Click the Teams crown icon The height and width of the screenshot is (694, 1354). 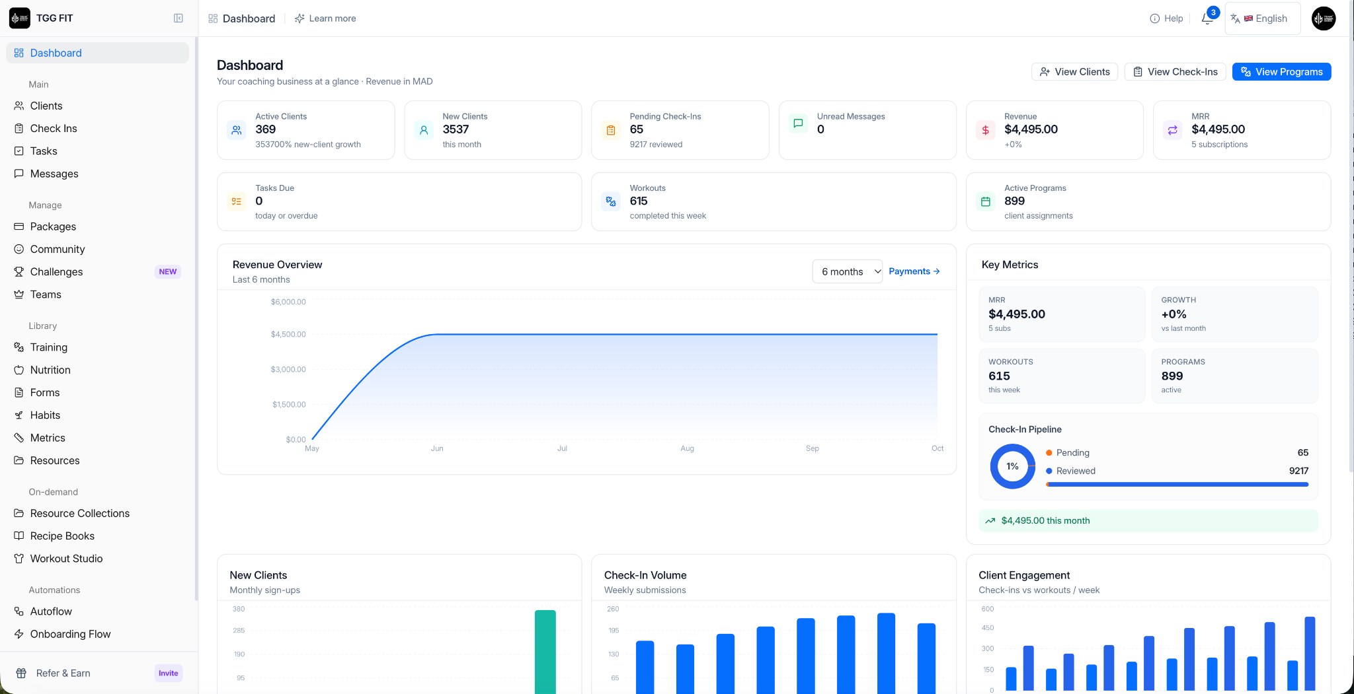point(19,295)
